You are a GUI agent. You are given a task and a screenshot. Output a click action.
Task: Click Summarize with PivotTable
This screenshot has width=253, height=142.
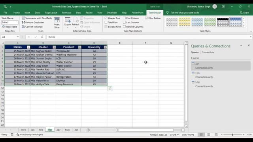click(37, 18)
